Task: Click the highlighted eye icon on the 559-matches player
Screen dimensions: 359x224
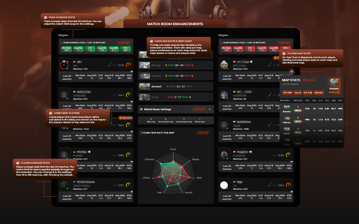Action: pos(292,71)
